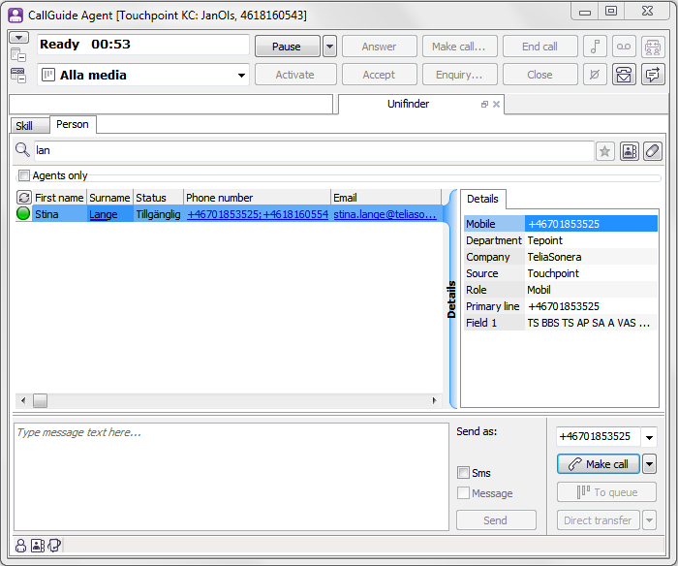Click the Make call button with handset icon
This screenshot has height=566, width=678.
point(598,464)
